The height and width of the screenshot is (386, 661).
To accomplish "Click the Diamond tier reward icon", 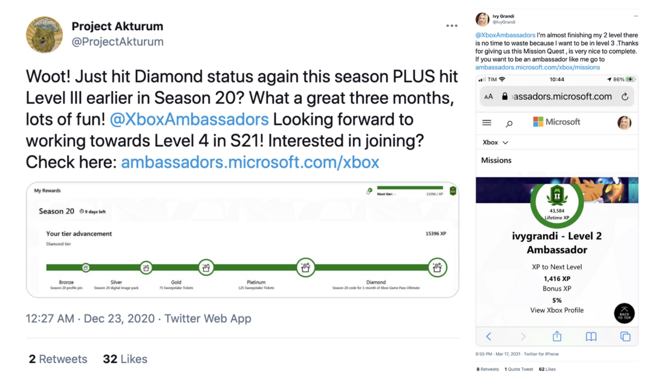I will tap(437, 267).
